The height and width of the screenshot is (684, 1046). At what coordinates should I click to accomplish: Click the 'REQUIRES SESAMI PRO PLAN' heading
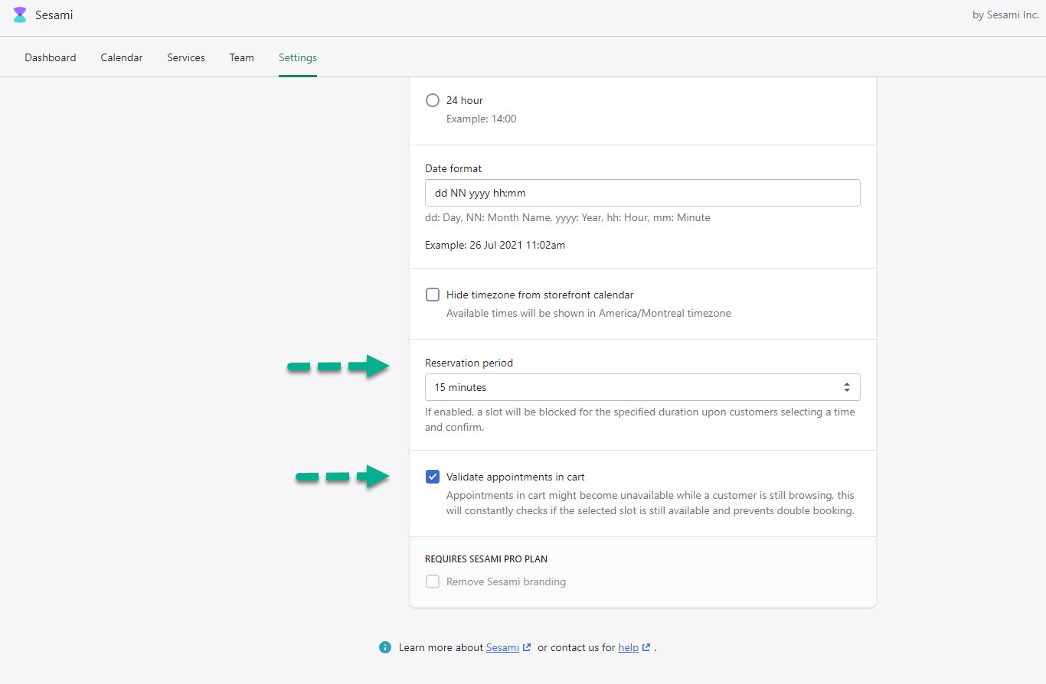tap(486, 559)
